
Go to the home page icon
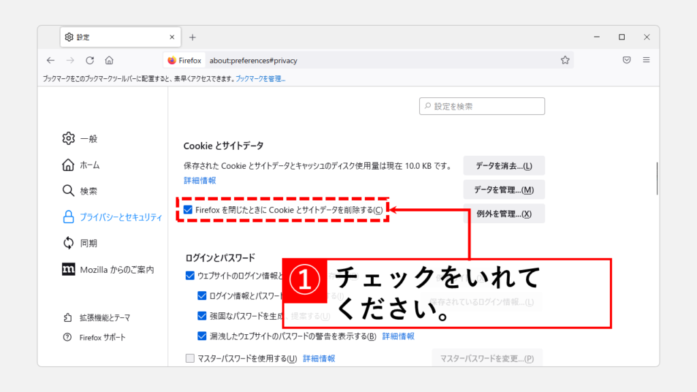[110, 60]
